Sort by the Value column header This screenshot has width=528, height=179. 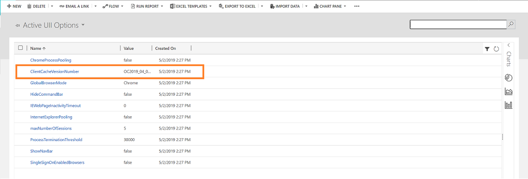tap(129, 49)
